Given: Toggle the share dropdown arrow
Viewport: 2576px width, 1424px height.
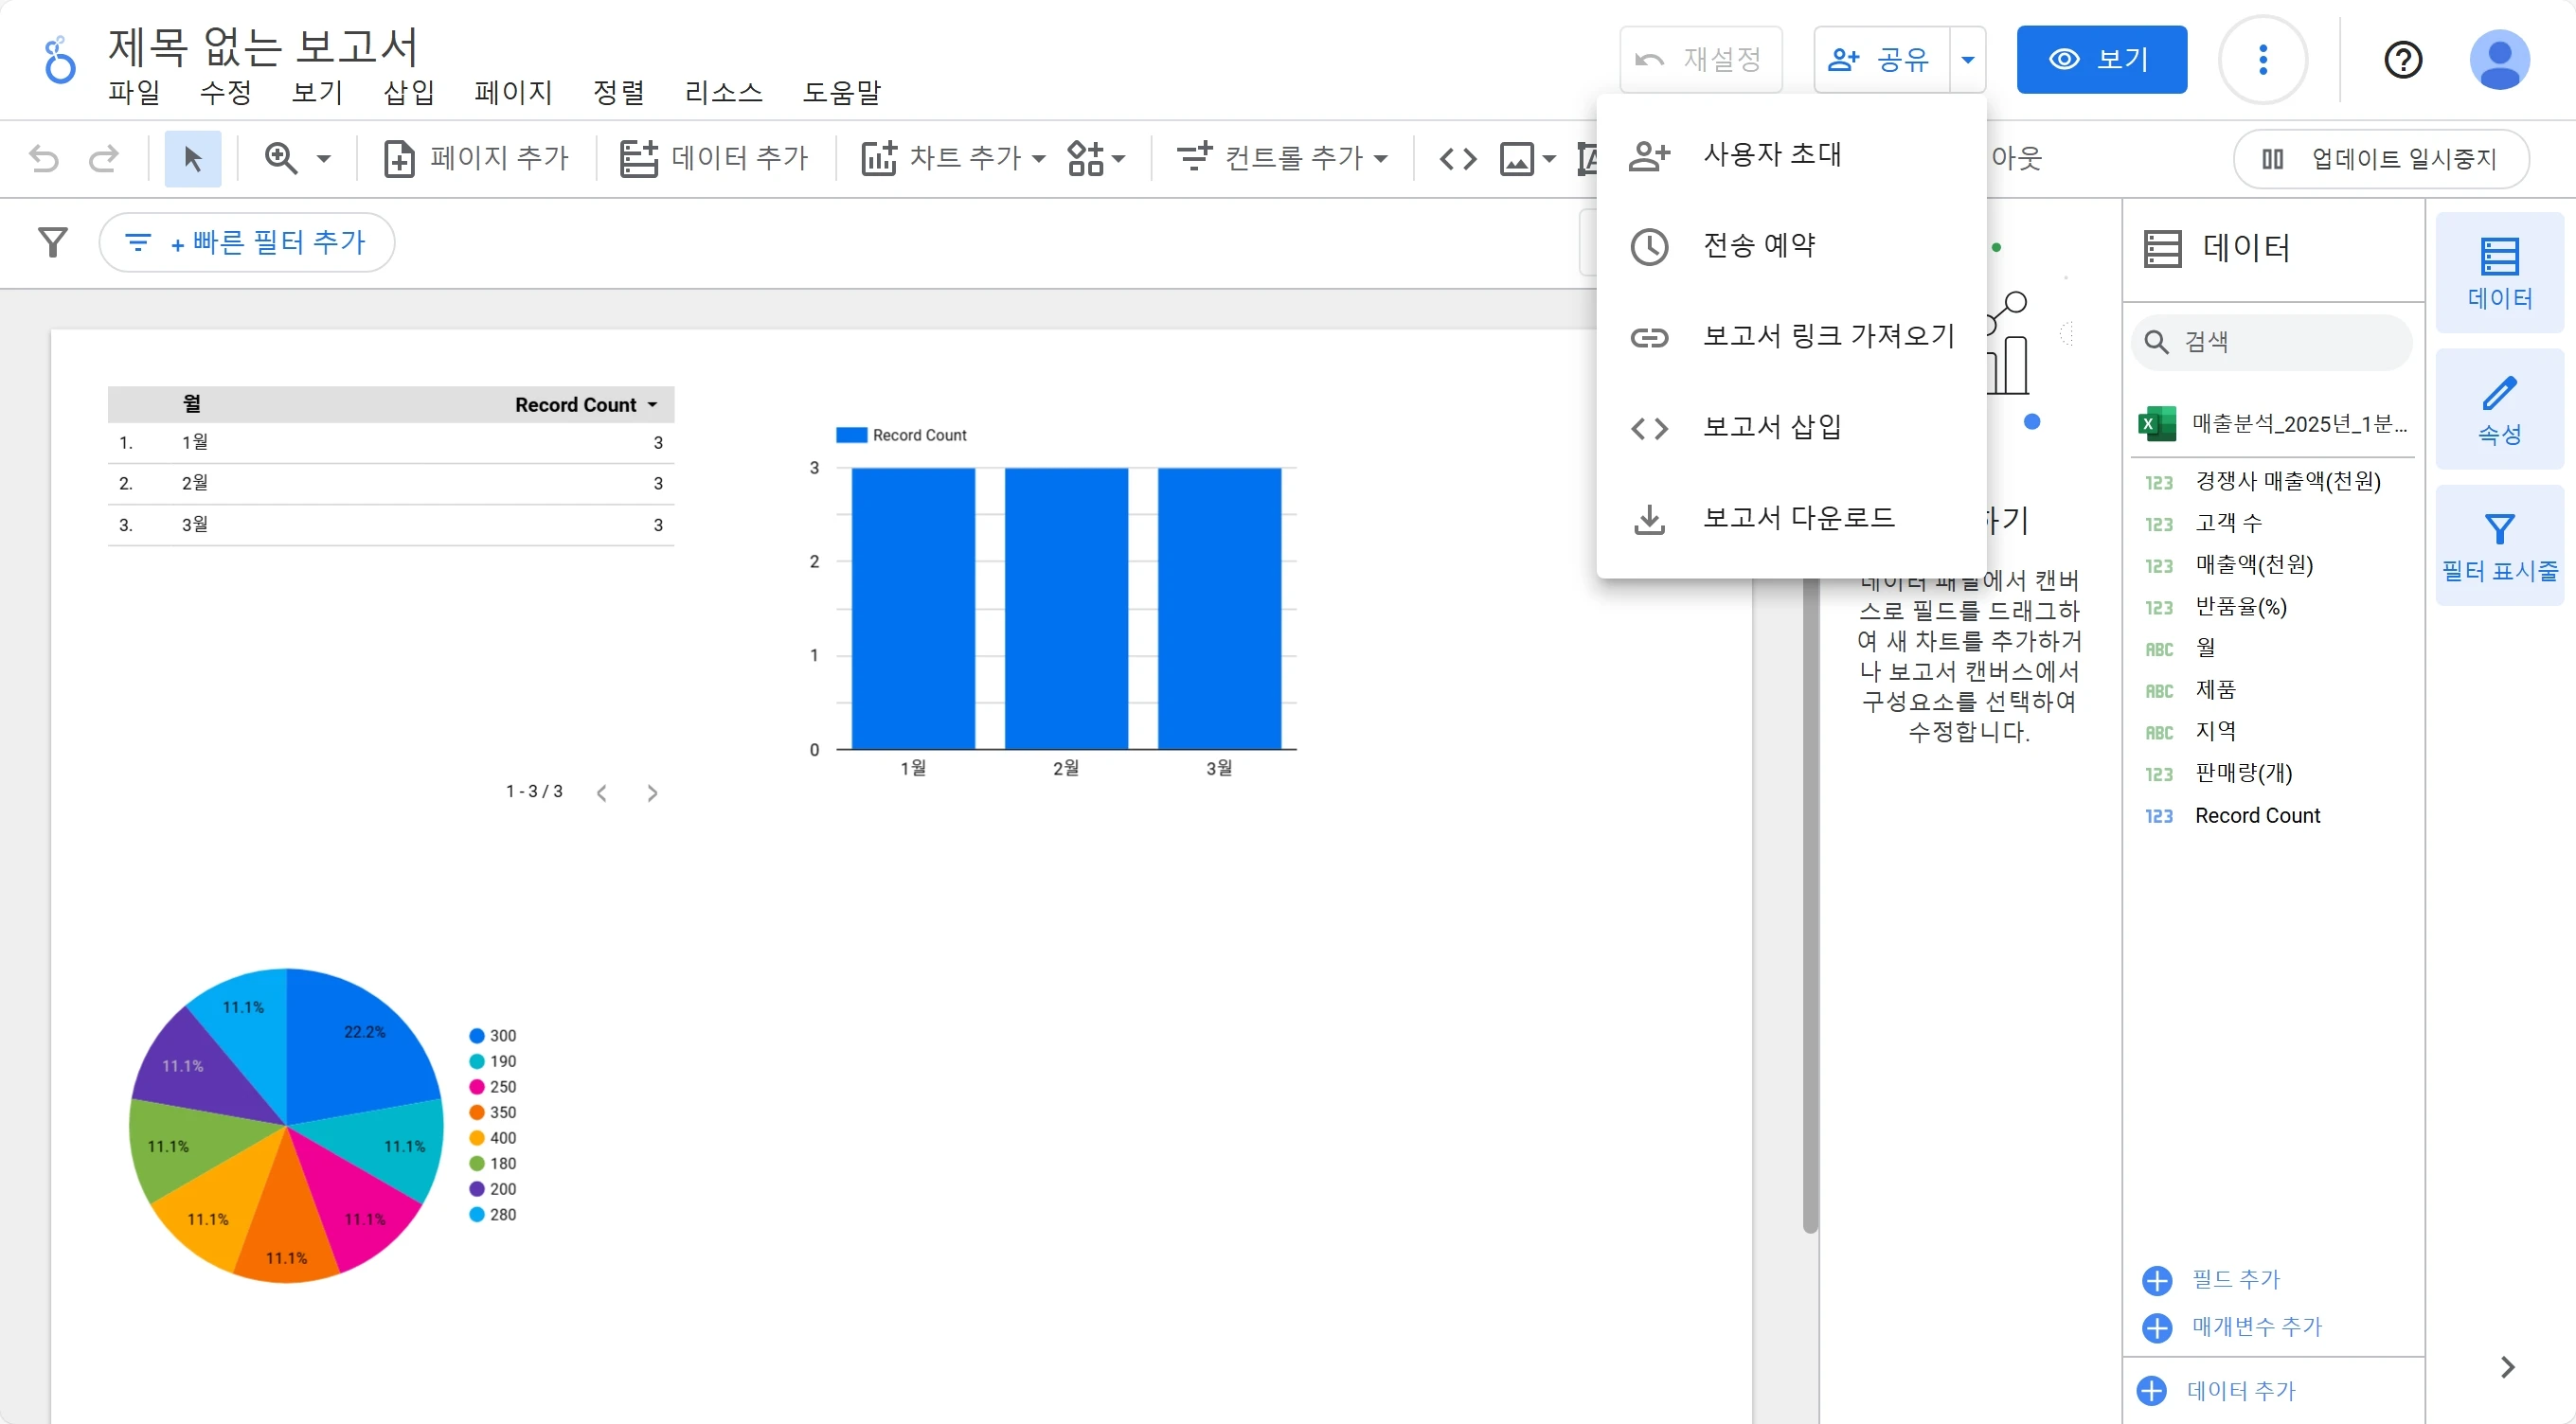Looking at the screenshot, I should coord(1967,59).
